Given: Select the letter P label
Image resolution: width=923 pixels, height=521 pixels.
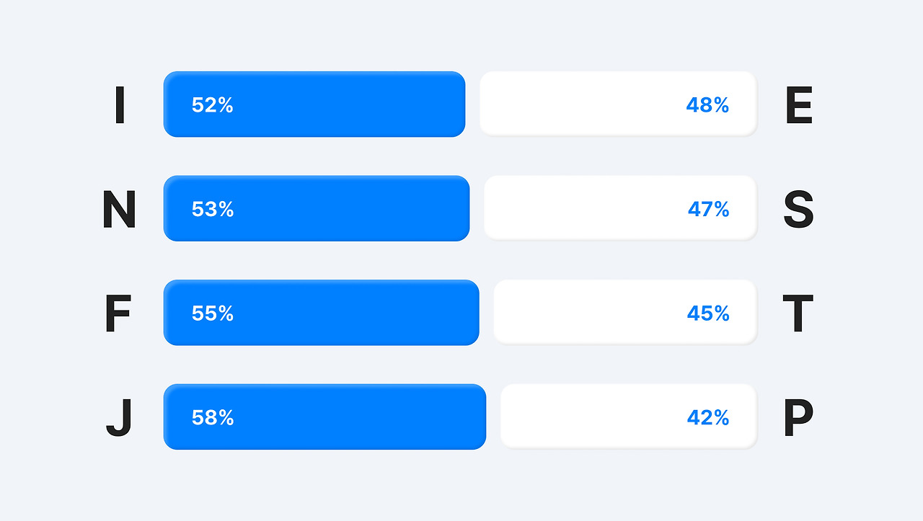Looking at the screenshot, I should 798,418.
